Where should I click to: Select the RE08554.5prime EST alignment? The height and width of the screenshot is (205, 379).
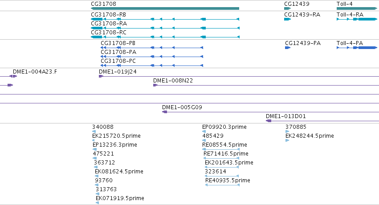click(221, 149)
